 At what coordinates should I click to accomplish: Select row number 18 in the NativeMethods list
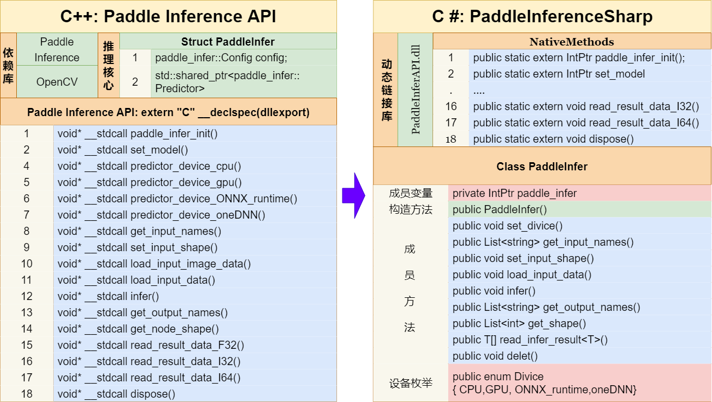point(451,139)
